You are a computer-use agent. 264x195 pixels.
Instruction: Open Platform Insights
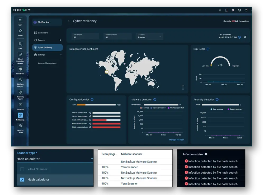20,82
